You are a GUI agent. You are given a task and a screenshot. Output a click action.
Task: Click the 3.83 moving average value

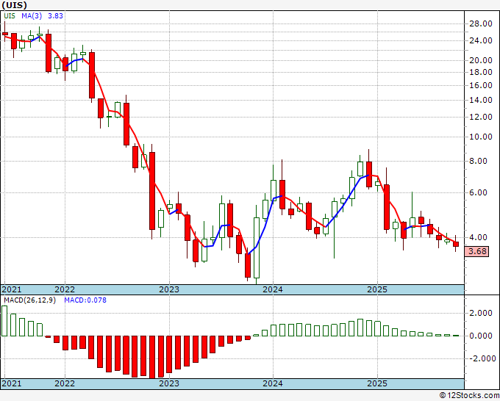tap(55, 16)
